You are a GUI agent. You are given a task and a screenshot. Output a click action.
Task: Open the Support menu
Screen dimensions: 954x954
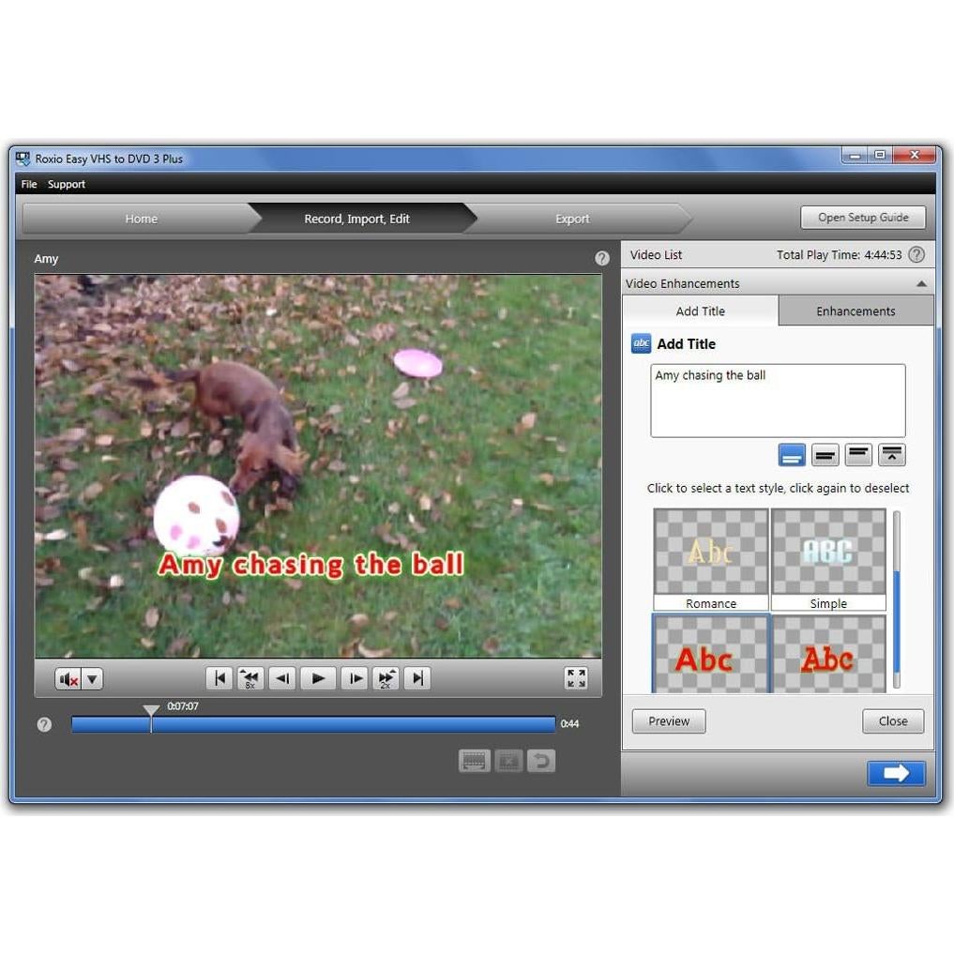pyautogui.click(x=67, y=184)
